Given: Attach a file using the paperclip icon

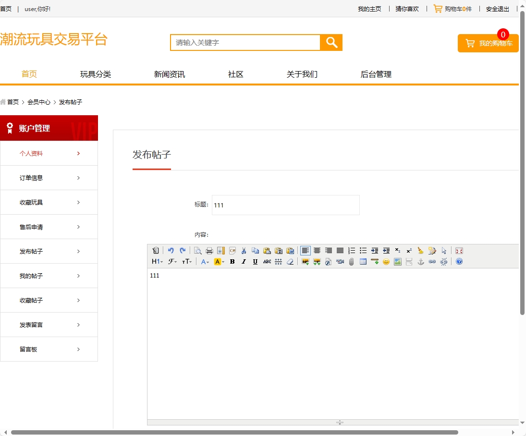Looking at the screenshot, I should 351,262.
